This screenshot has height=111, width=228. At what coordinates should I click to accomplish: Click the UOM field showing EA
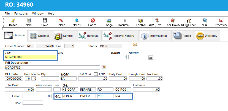click(69, 79)
